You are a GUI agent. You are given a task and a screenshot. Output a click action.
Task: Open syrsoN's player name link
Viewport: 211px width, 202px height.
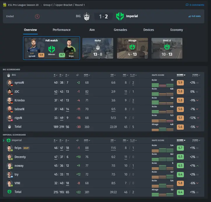(x=19, y=82)
